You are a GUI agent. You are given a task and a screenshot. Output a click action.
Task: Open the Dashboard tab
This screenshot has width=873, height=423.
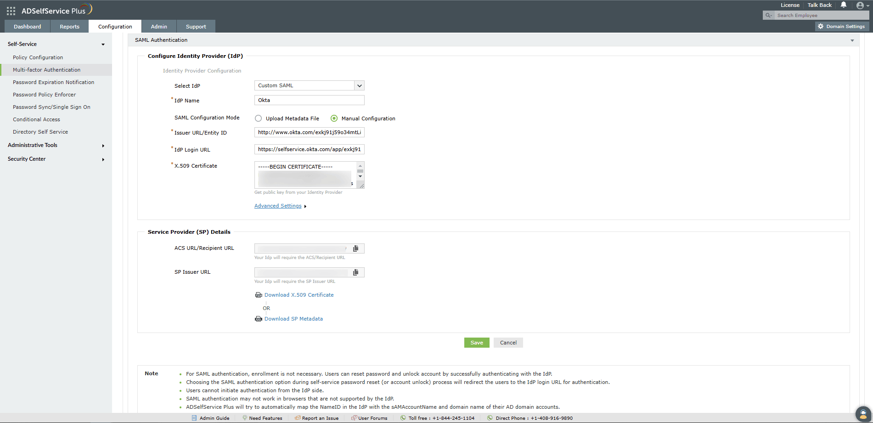(28, 27)
